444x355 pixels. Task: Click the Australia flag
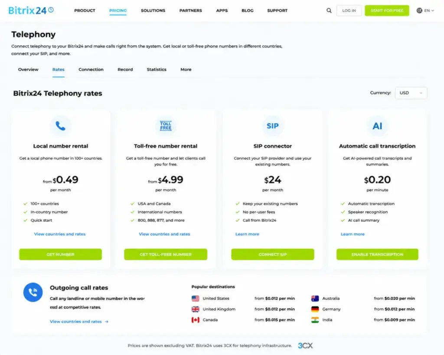(x=315, y=298)
